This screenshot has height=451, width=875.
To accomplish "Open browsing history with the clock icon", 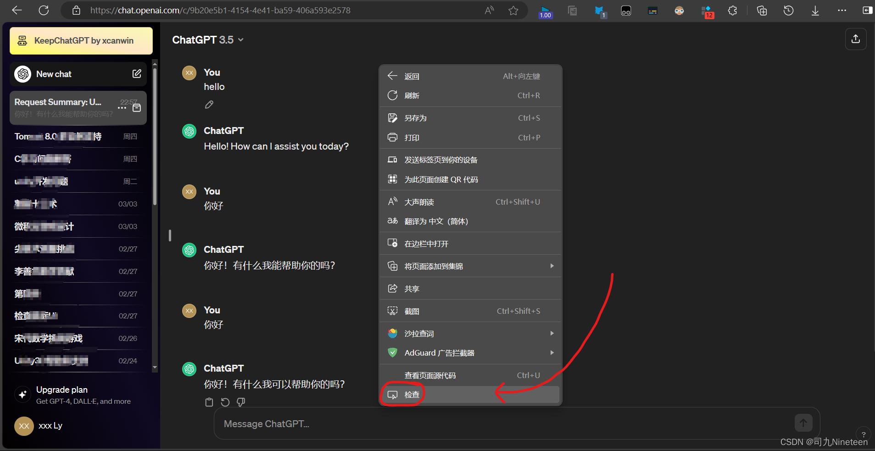I will pos(788,10).
